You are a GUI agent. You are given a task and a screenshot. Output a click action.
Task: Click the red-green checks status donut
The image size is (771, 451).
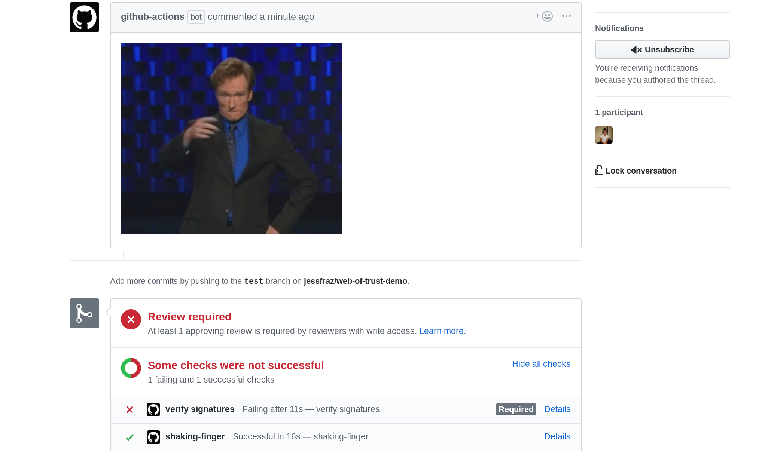point(131,368)
